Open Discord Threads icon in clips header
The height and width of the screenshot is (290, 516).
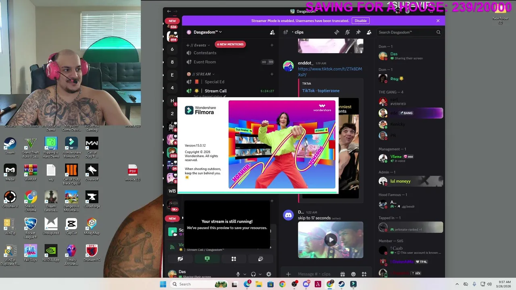337,32
